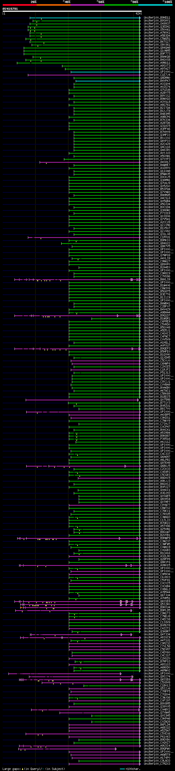The height and width of the screenshot is (771, 175).
Task: Select the UniRef100_C1B013 label
Action: coord(157,685)
